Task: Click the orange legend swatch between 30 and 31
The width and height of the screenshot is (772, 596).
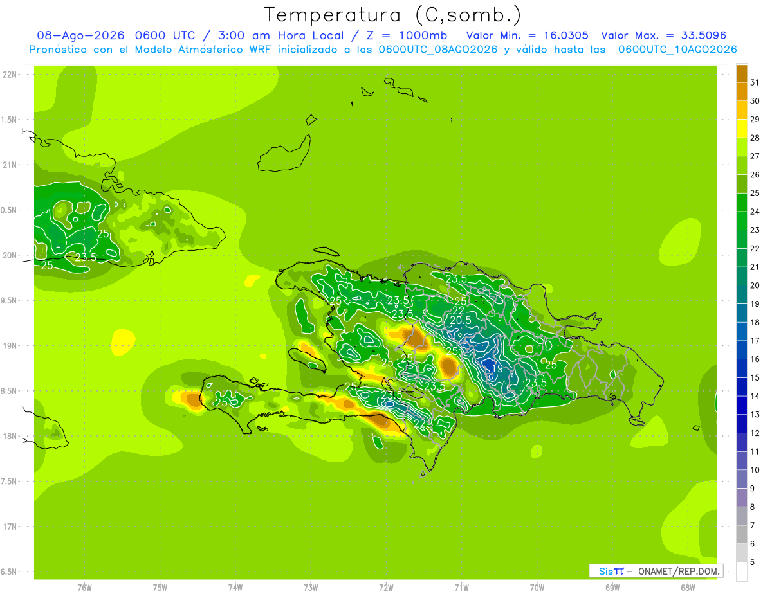Action: tap(742, 92)
